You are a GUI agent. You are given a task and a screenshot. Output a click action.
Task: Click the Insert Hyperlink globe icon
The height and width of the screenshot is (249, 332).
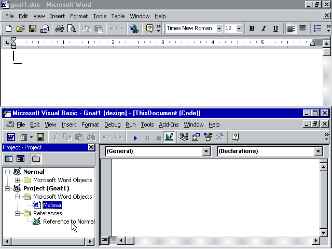tap(134, 29)
